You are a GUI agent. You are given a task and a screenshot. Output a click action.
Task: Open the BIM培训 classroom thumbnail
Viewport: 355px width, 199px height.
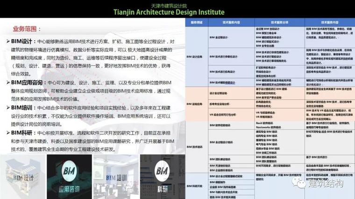click(x=116, y=177)
